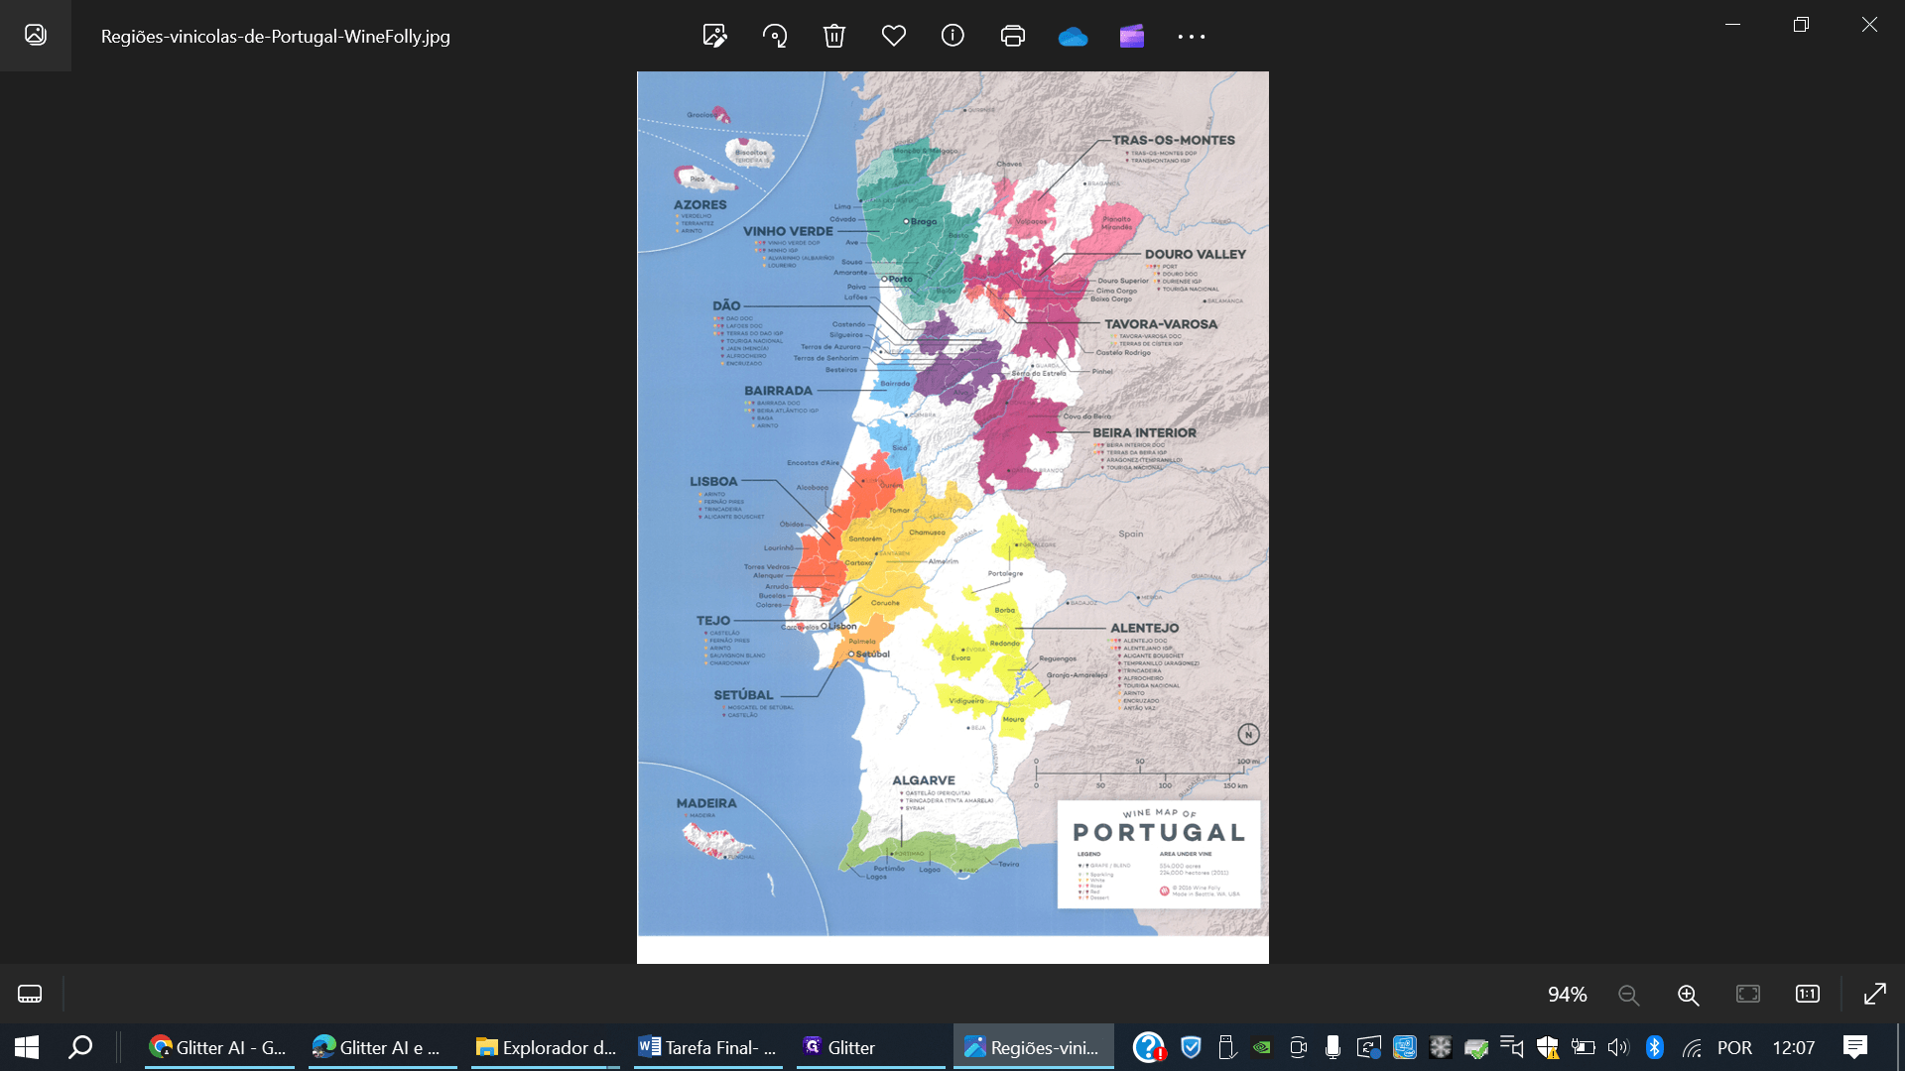Open the notification action center
This screenshot has height=1071, width=1905.
[x=1855, y=1047]
